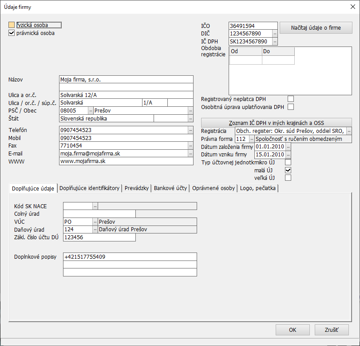
Task: Open Právna forma code selection list
Action: [252, 139]
